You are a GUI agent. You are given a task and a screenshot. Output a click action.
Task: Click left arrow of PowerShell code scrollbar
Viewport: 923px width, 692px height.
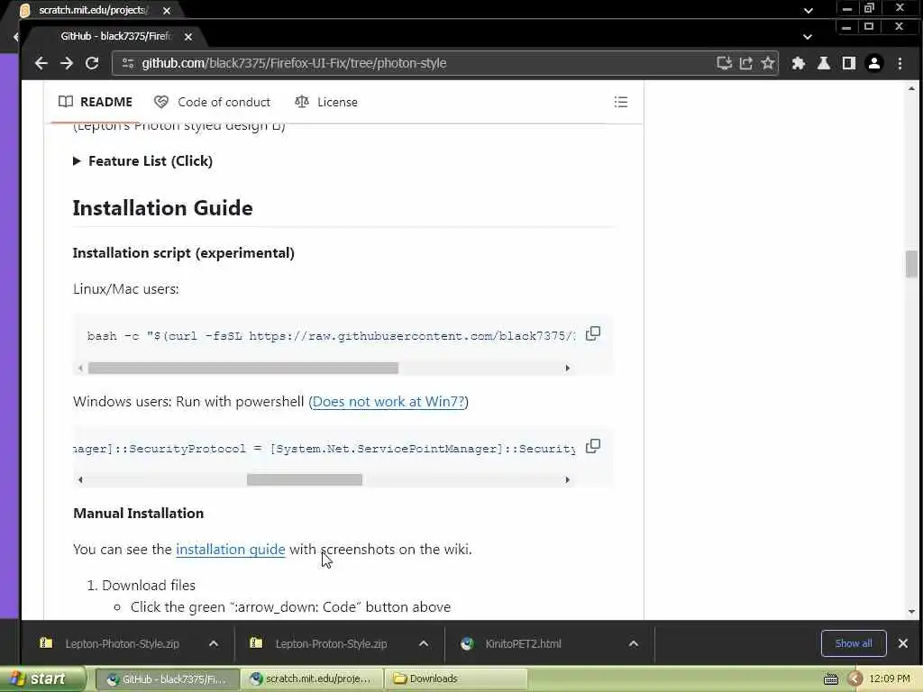pyautogui.click(x=80, y=479)
